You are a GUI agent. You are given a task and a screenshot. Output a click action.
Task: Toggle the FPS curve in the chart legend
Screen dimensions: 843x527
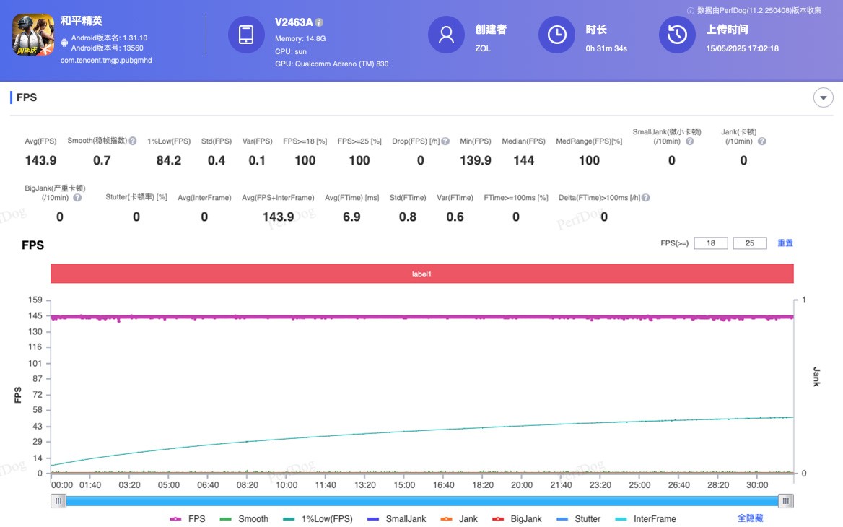pos(193,518)
